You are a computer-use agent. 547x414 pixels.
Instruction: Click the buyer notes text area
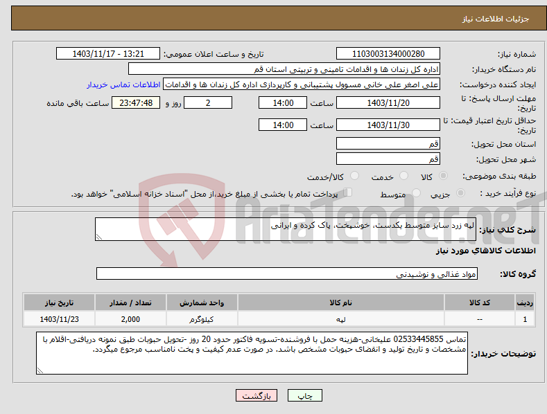(252, 353)
